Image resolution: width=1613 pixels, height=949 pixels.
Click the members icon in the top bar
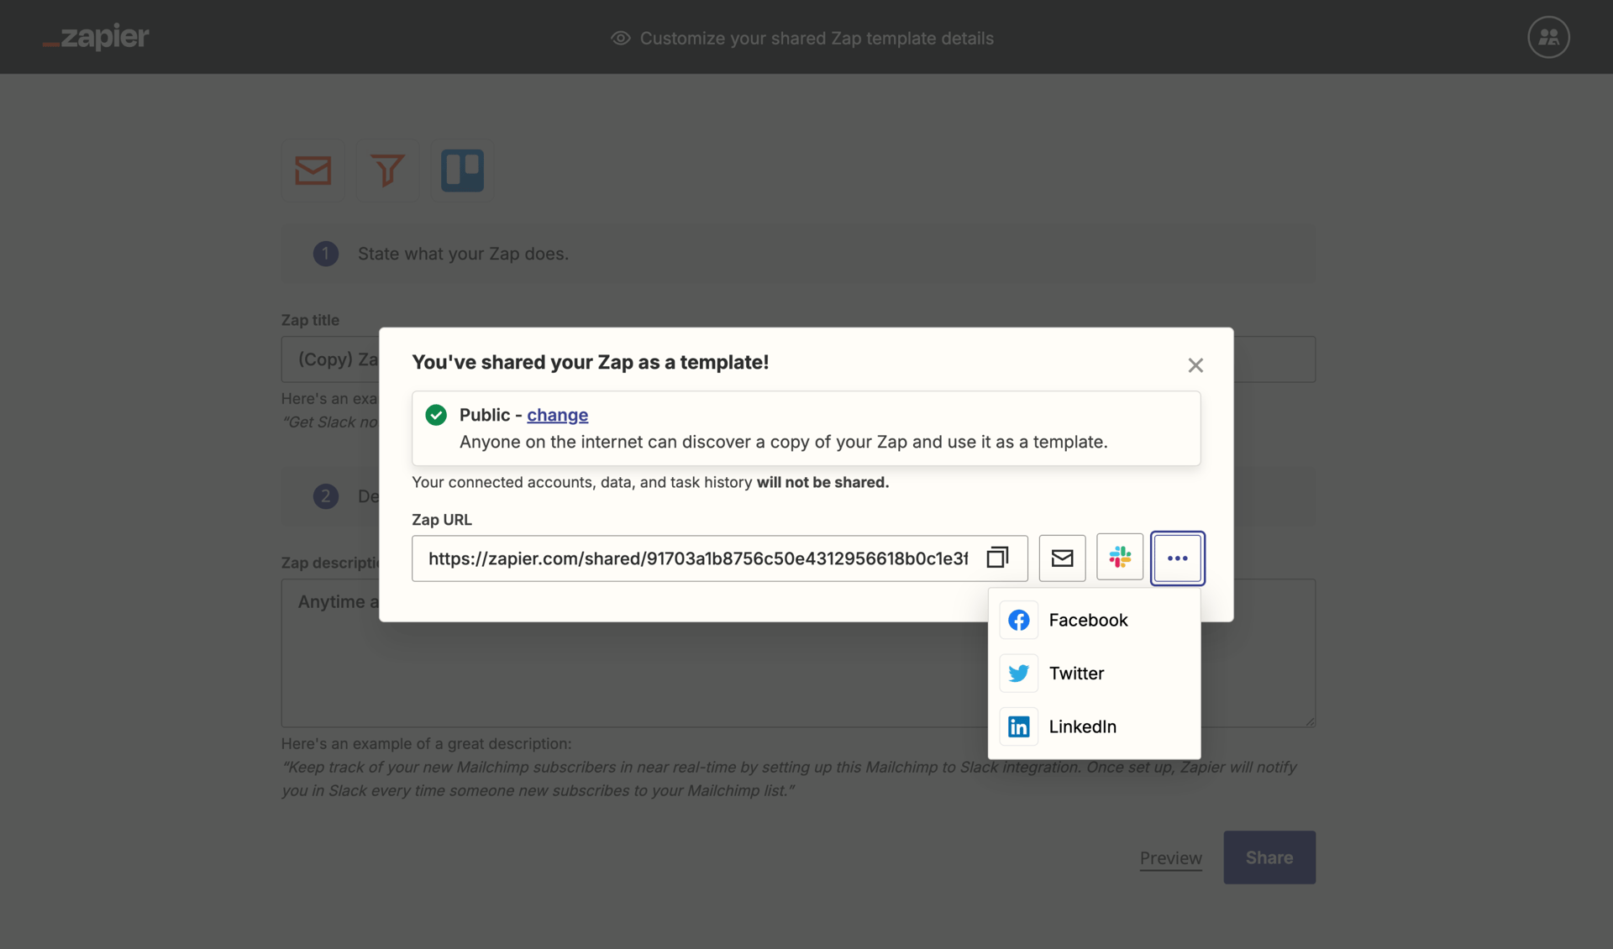1548,37
